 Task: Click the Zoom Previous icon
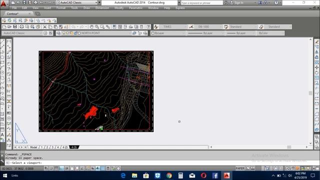coord(108,26)
